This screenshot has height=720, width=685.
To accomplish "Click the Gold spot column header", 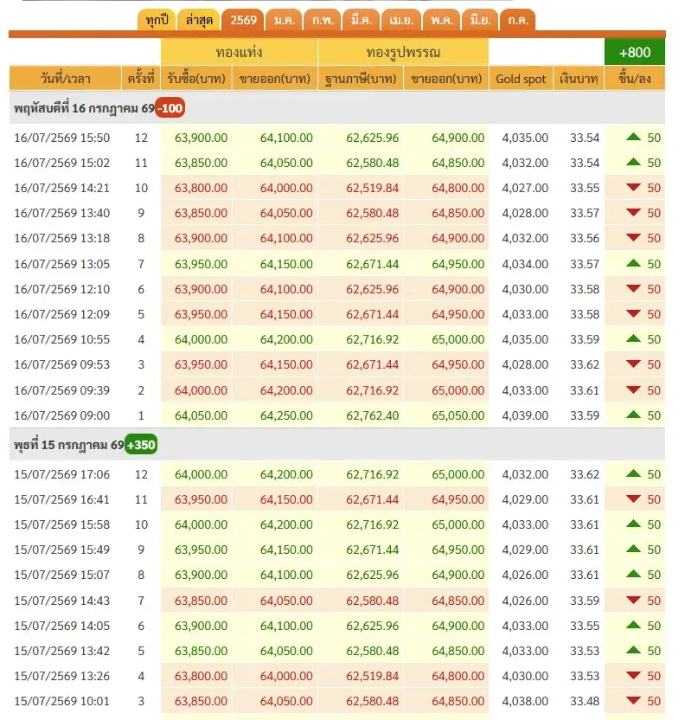I will click(521, 79).
